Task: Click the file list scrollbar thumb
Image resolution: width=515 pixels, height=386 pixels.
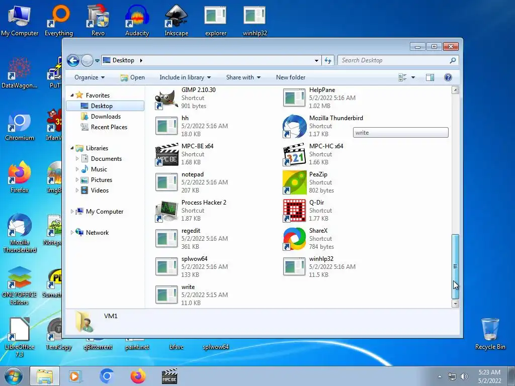Action: point(455,266)
